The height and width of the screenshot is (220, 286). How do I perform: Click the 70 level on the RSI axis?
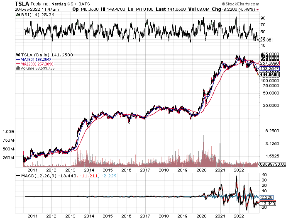[x=263, y=25]
